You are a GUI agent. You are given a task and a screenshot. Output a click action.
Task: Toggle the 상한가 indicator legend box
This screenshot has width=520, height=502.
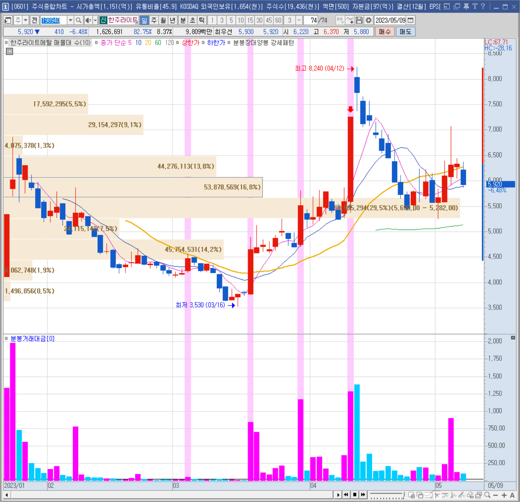(178, 43)
